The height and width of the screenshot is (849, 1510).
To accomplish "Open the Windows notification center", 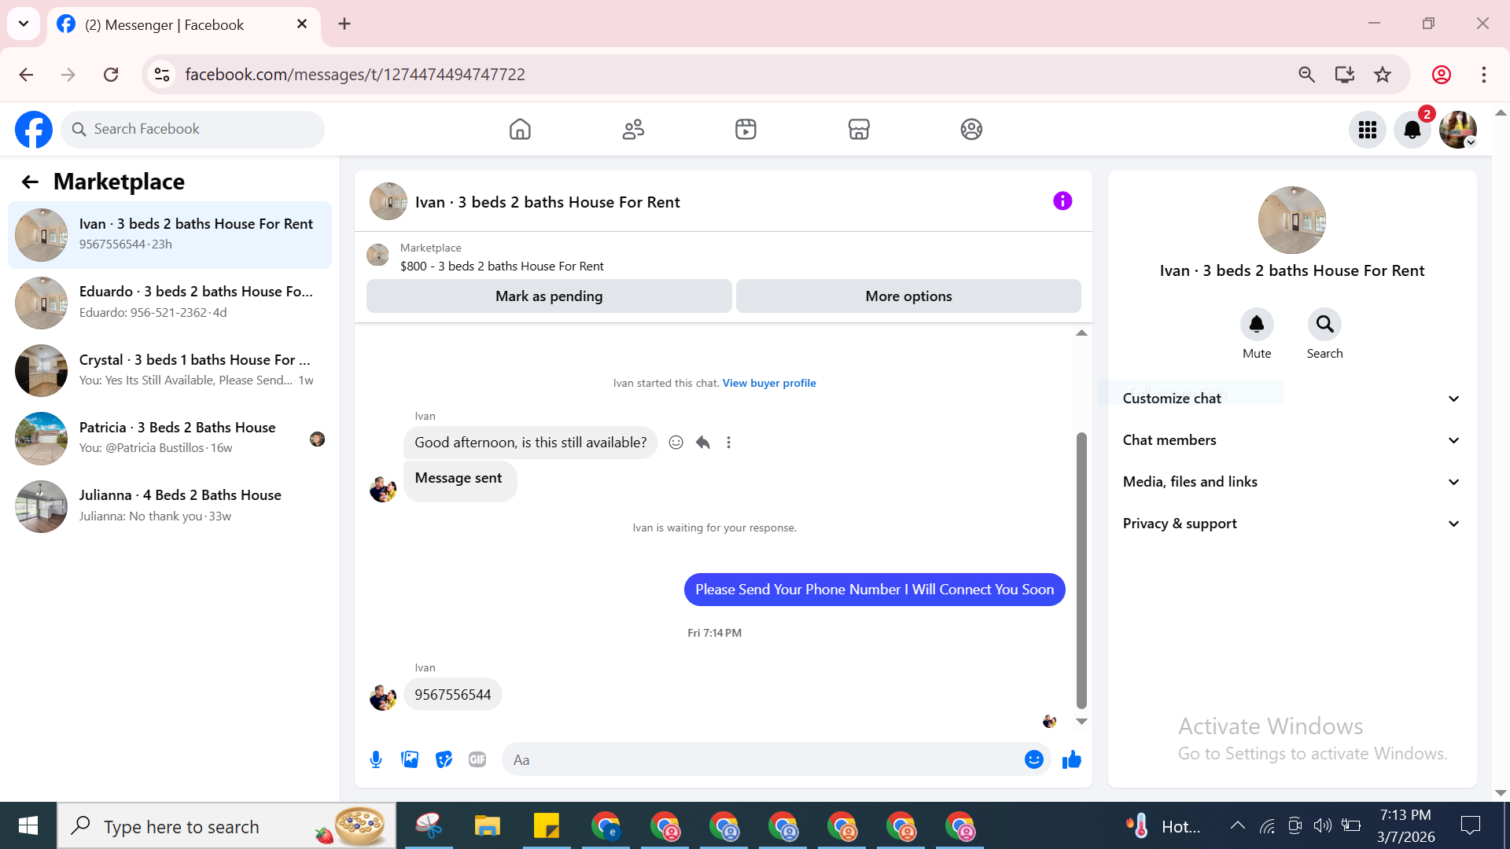I will click(1471, 825).
